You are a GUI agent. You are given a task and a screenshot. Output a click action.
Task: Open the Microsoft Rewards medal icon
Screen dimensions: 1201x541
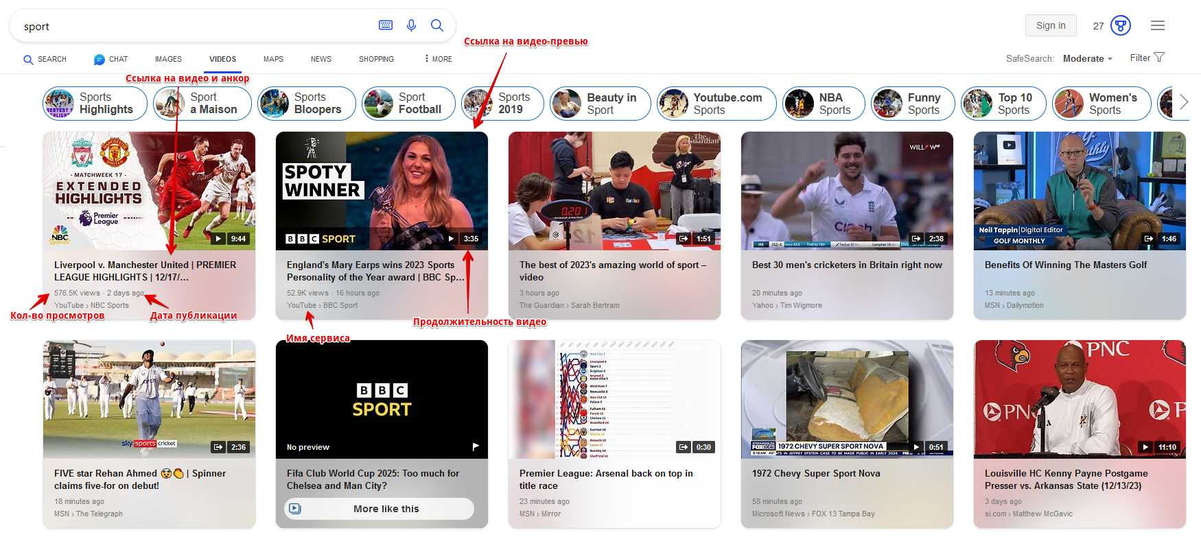[x=1120, y=25]
